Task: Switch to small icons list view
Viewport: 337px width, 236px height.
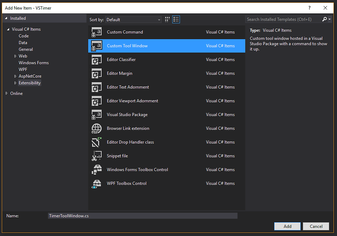Action: click(x=176, y=19)
